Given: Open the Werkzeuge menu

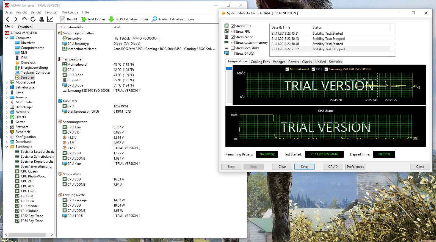Looking at the screenshot, I should pos(70,12).
